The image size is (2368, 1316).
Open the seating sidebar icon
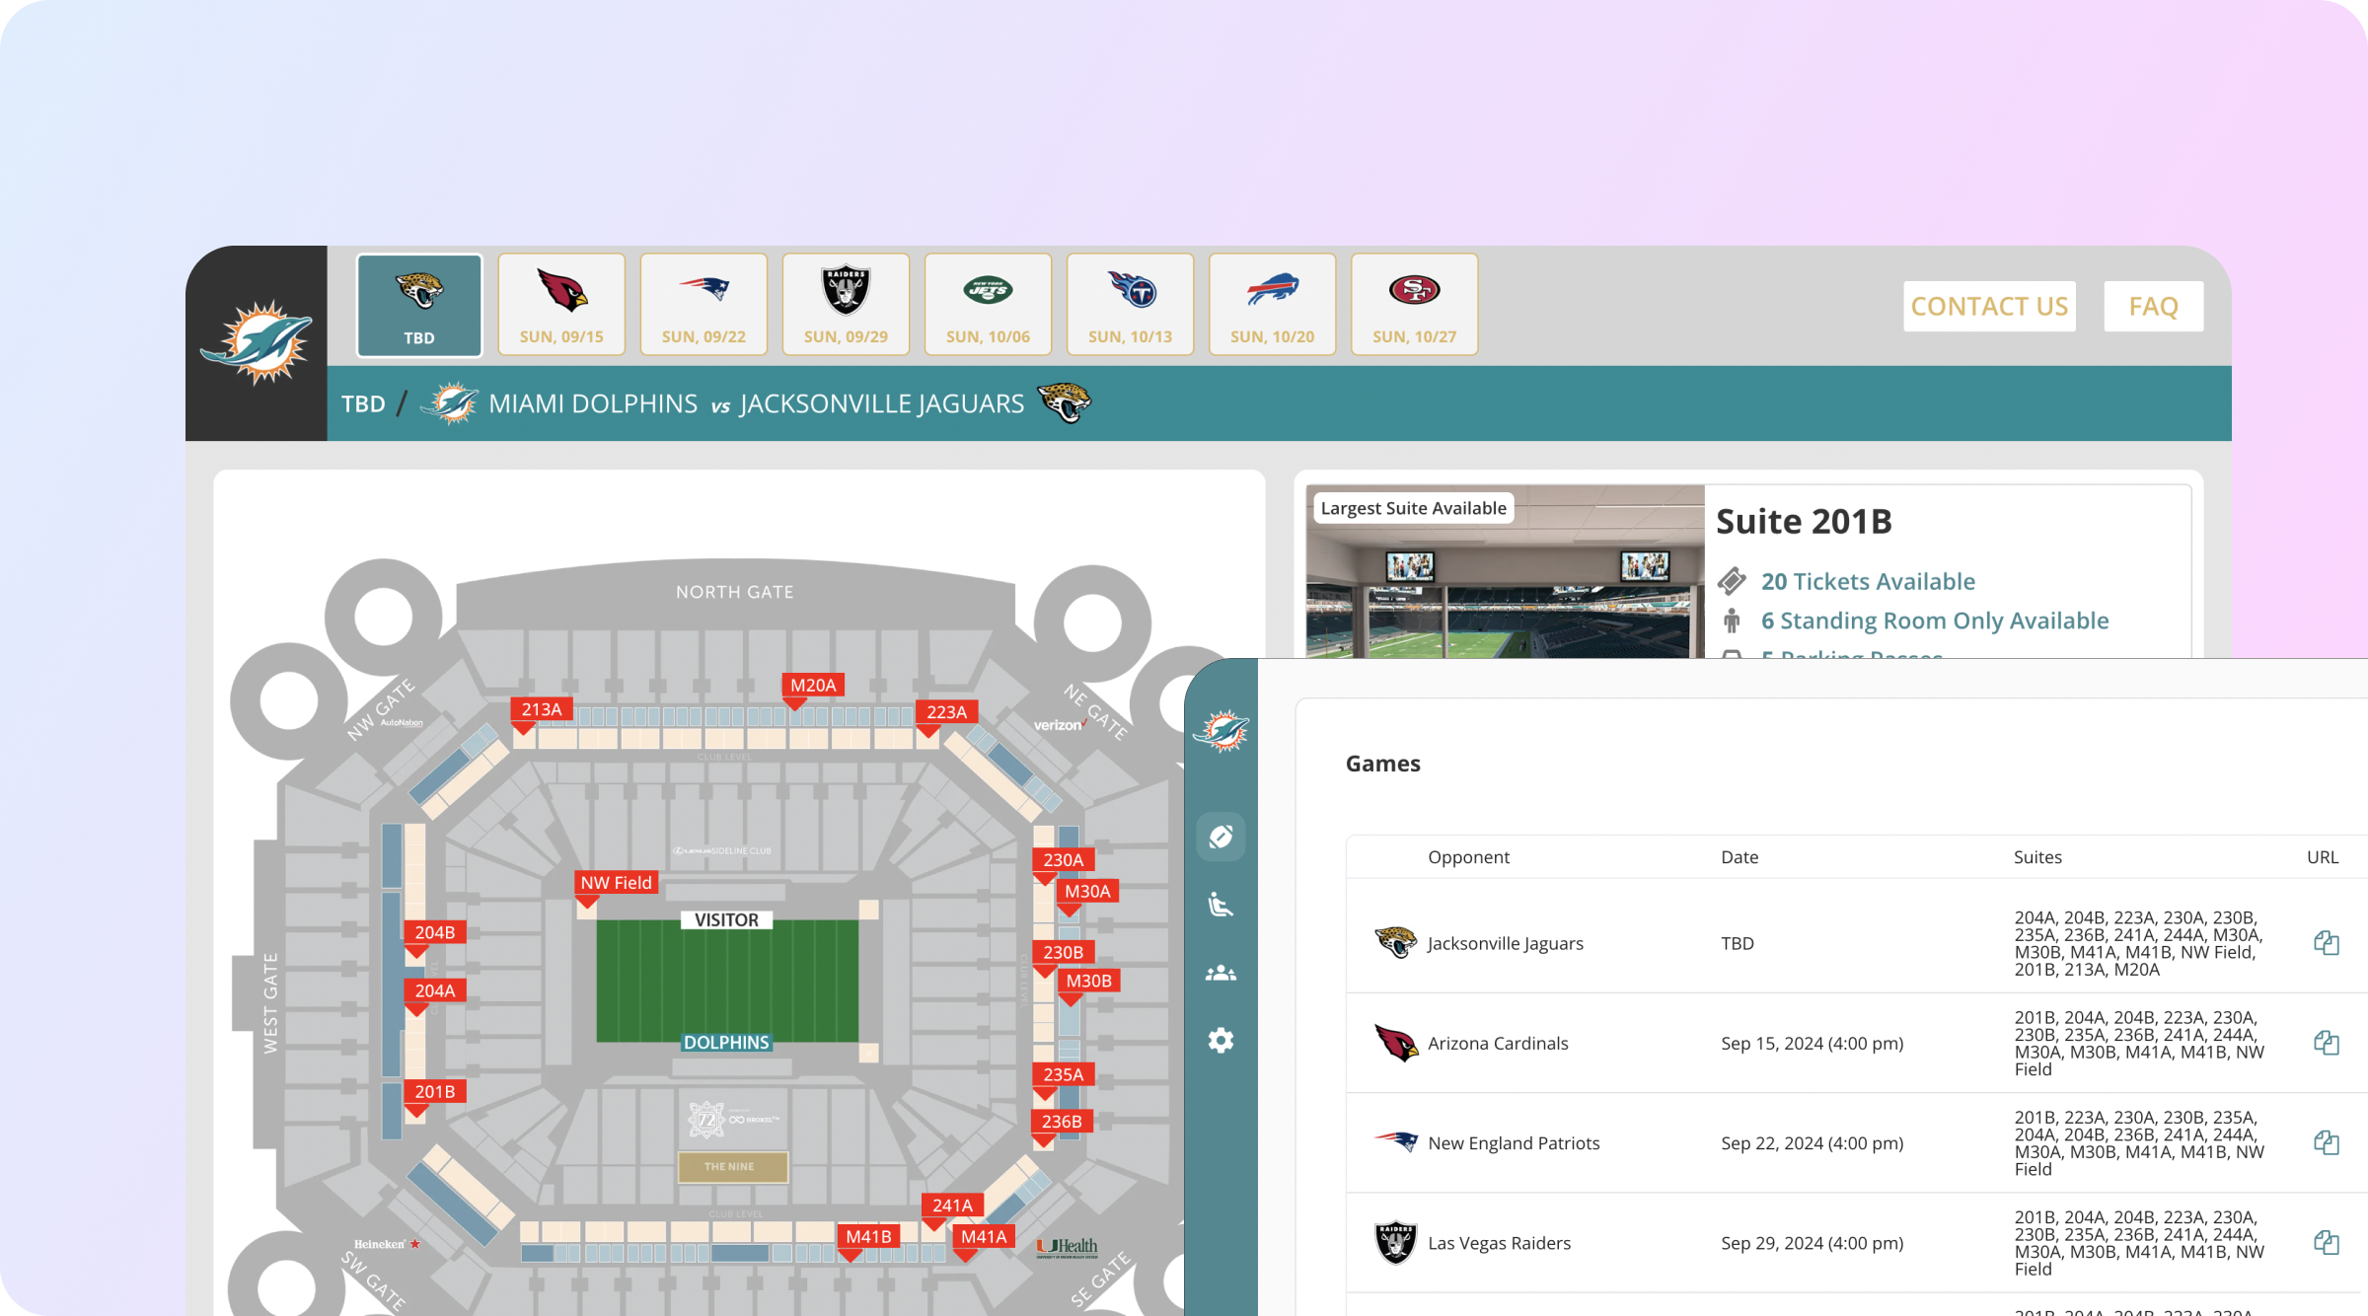[1221, 905]
